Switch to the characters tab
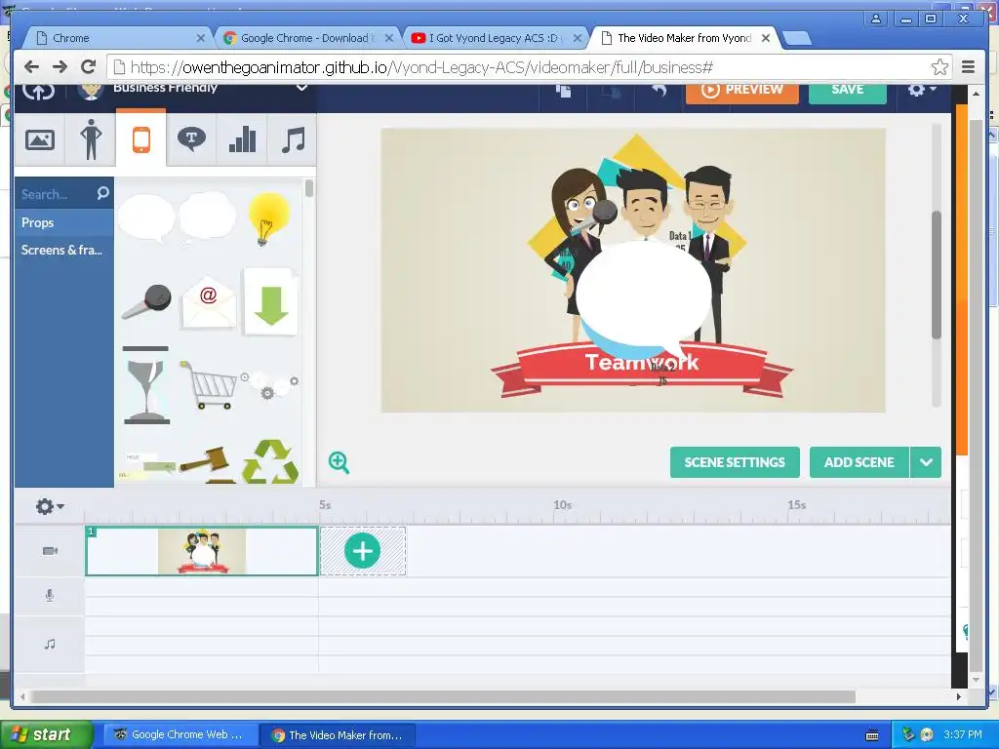Image resolution: width=999 pixels, height=749 pixels. (x=91, y=139)
